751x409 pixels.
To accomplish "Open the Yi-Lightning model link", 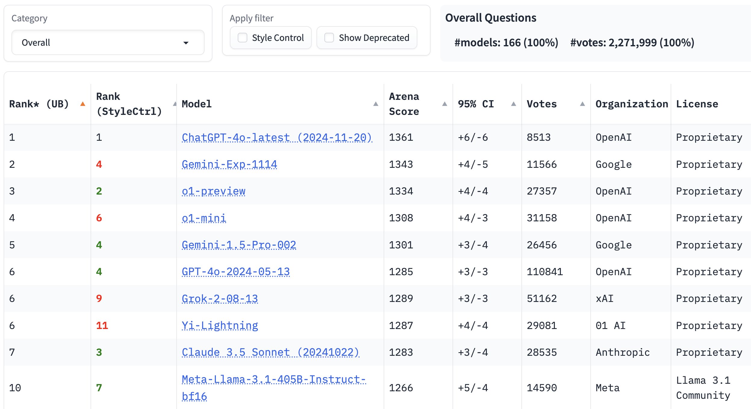I will click(x=220, y=326).
